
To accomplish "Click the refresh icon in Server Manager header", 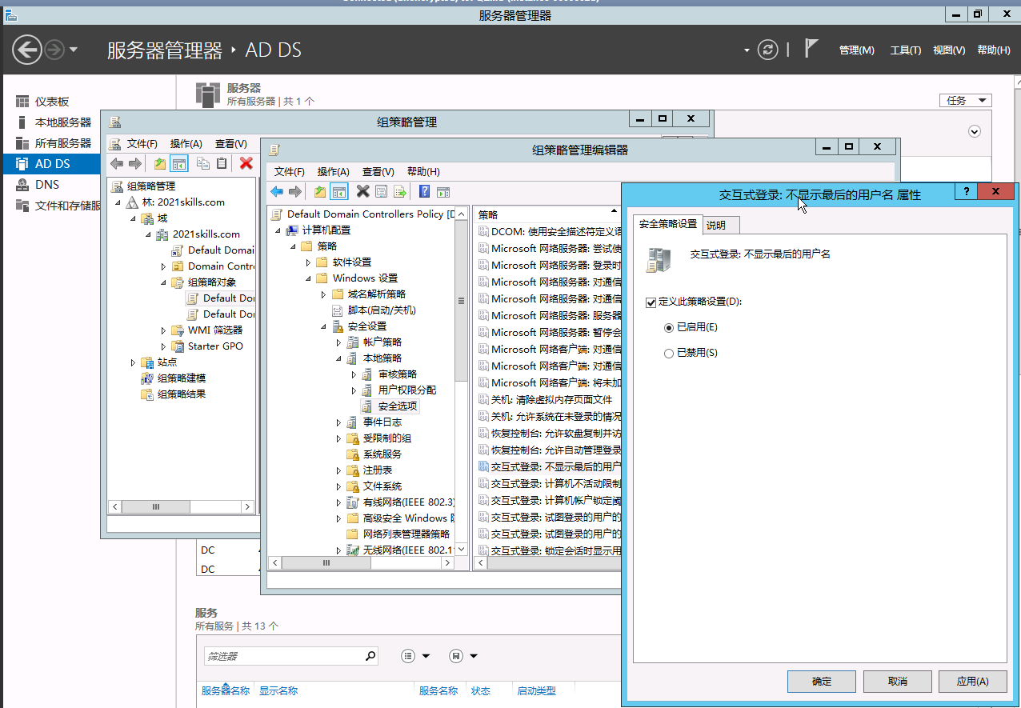I will tap(767, 50).
